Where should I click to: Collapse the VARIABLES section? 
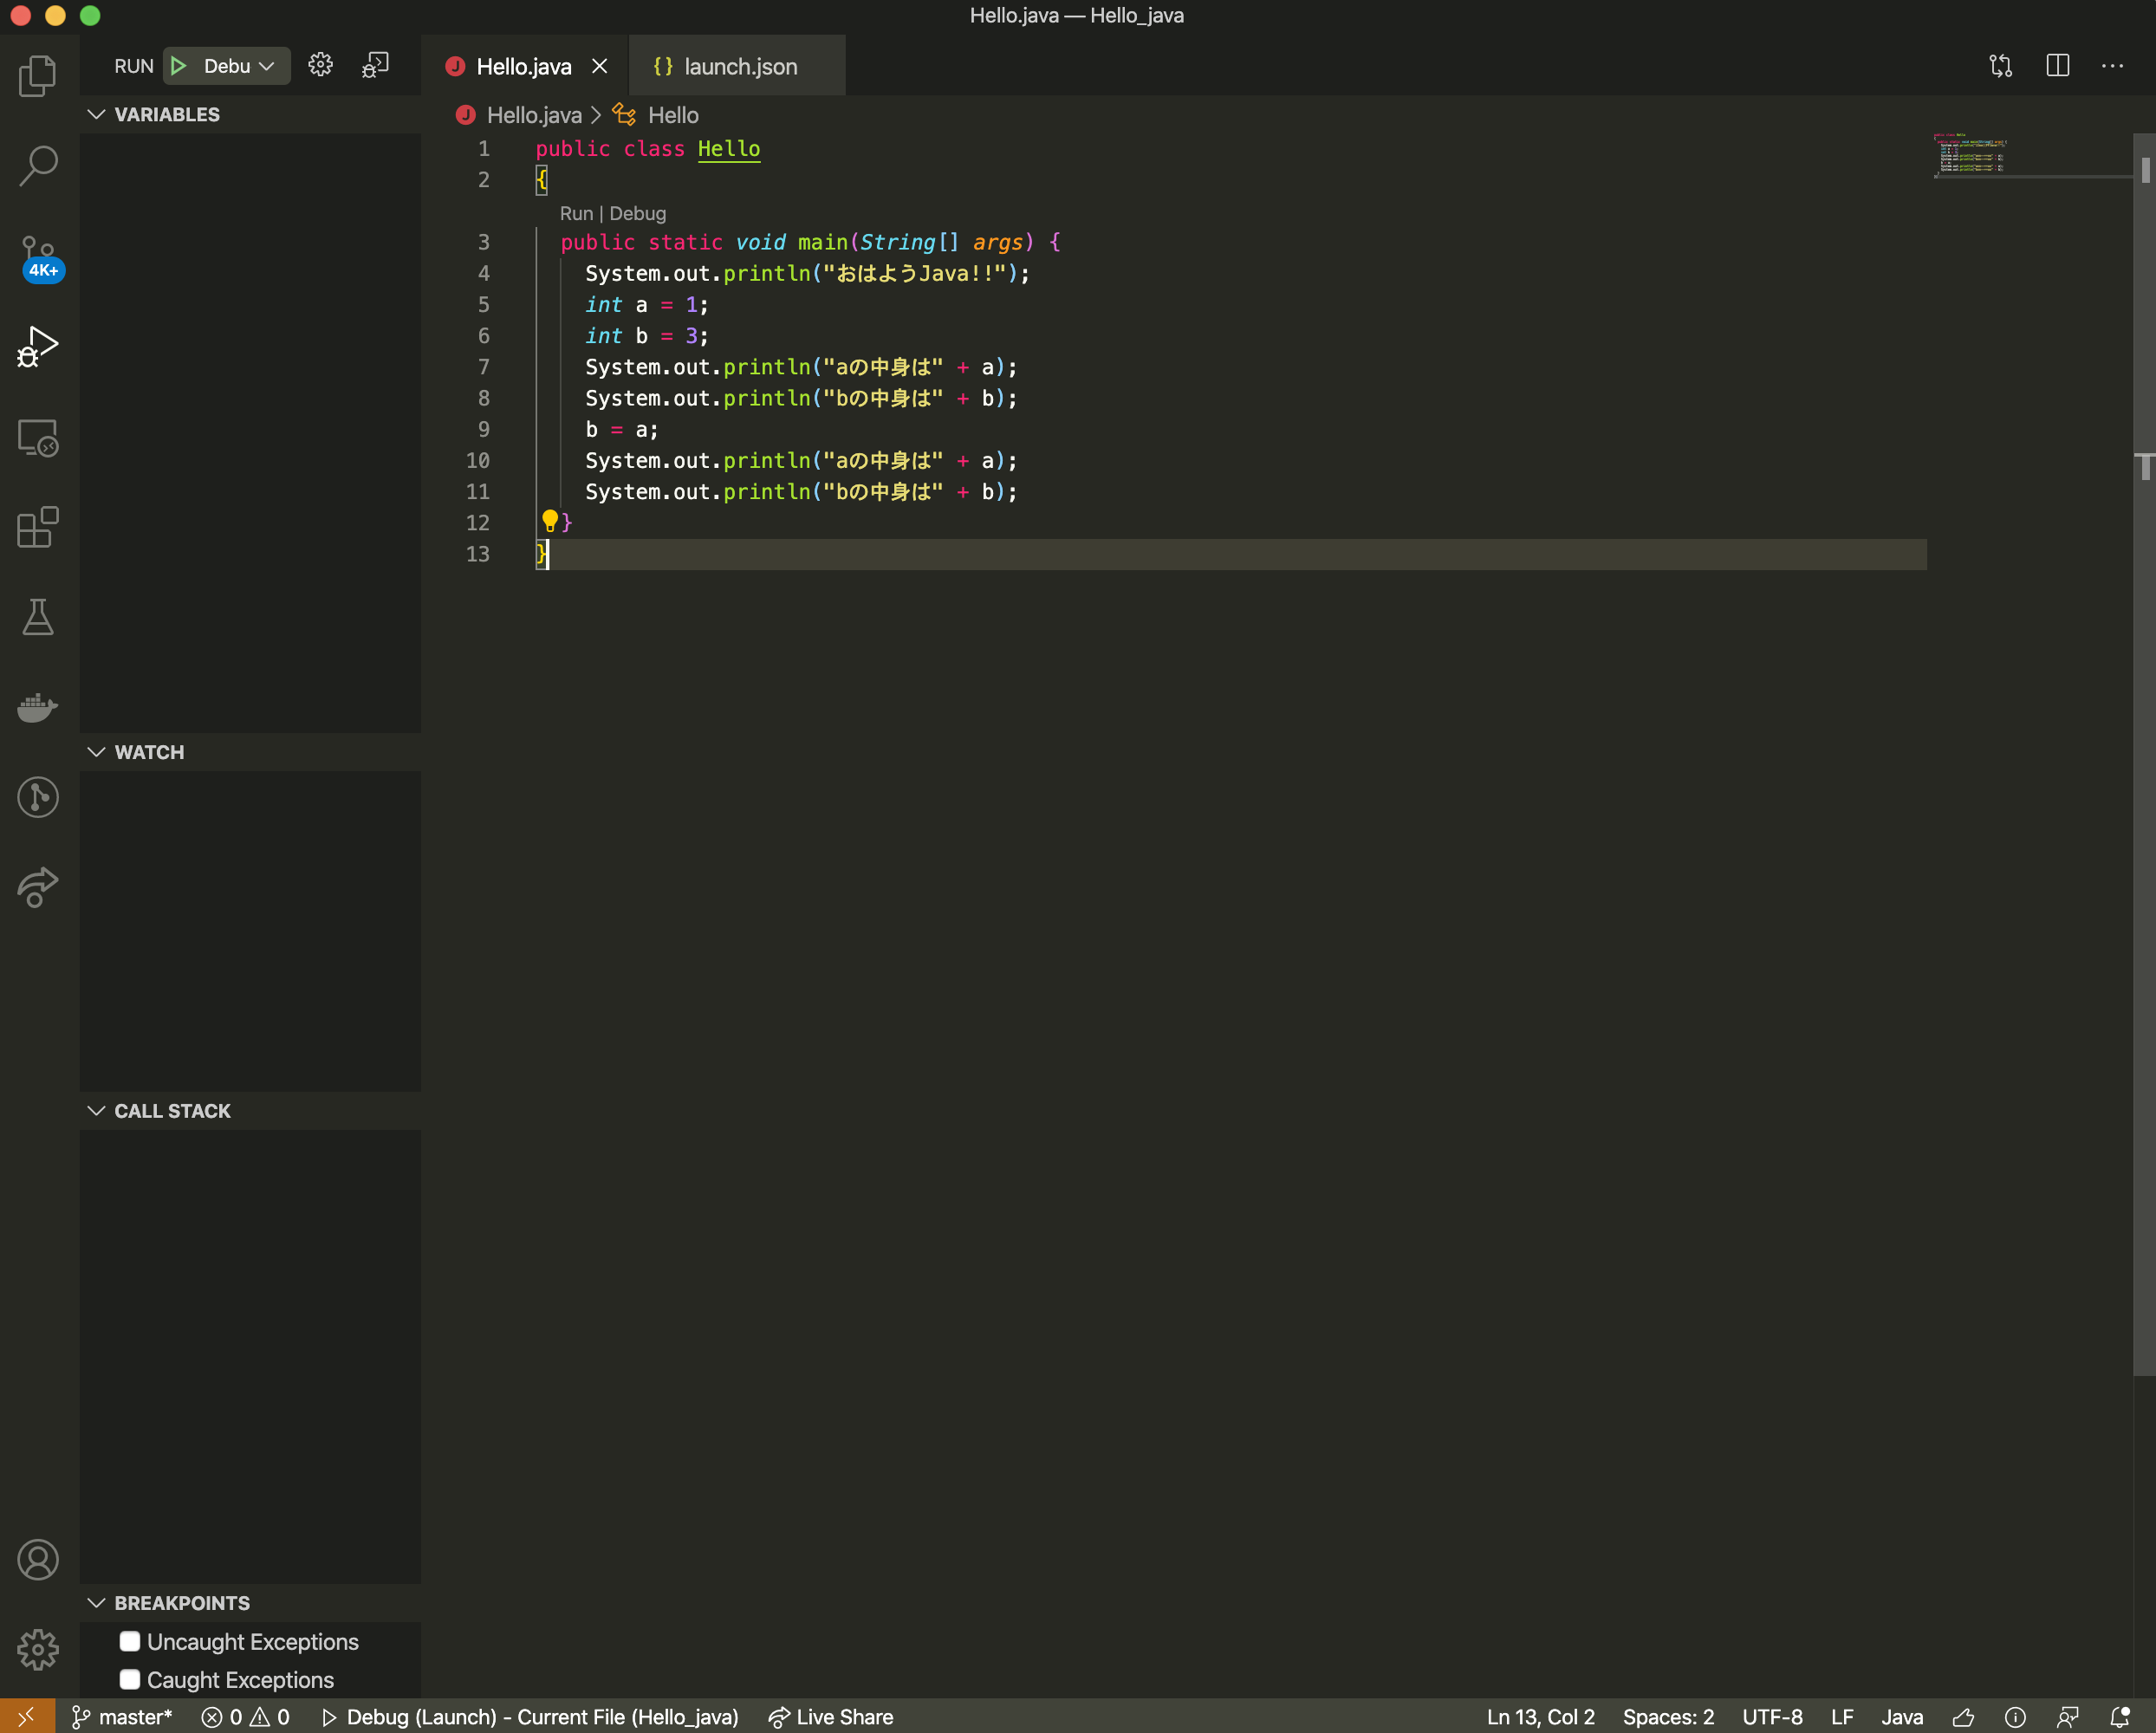pyautogui.click(x=250, y=114)
